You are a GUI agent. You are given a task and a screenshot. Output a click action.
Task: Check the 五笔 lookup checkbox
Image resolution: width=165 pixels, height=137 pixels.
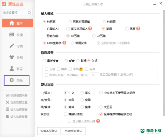coord(47,69)
